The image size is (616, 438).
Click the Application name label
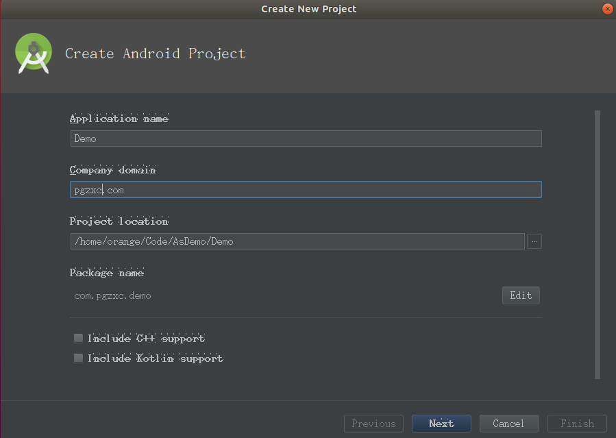click(x=119, y=119)
